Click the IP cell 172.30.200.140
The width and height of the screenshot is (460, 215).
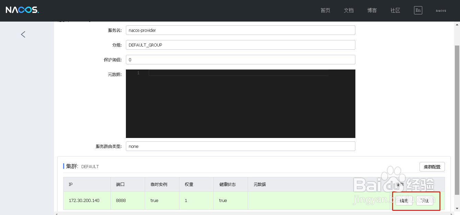[x=87, y=201]
